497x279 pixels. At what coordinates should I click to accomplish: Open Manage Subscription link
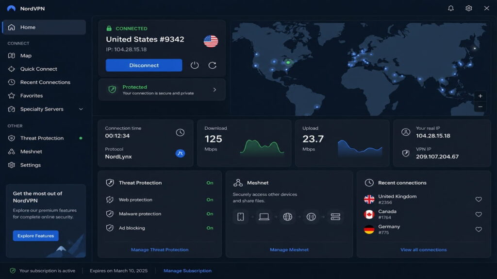coord(187,271)
